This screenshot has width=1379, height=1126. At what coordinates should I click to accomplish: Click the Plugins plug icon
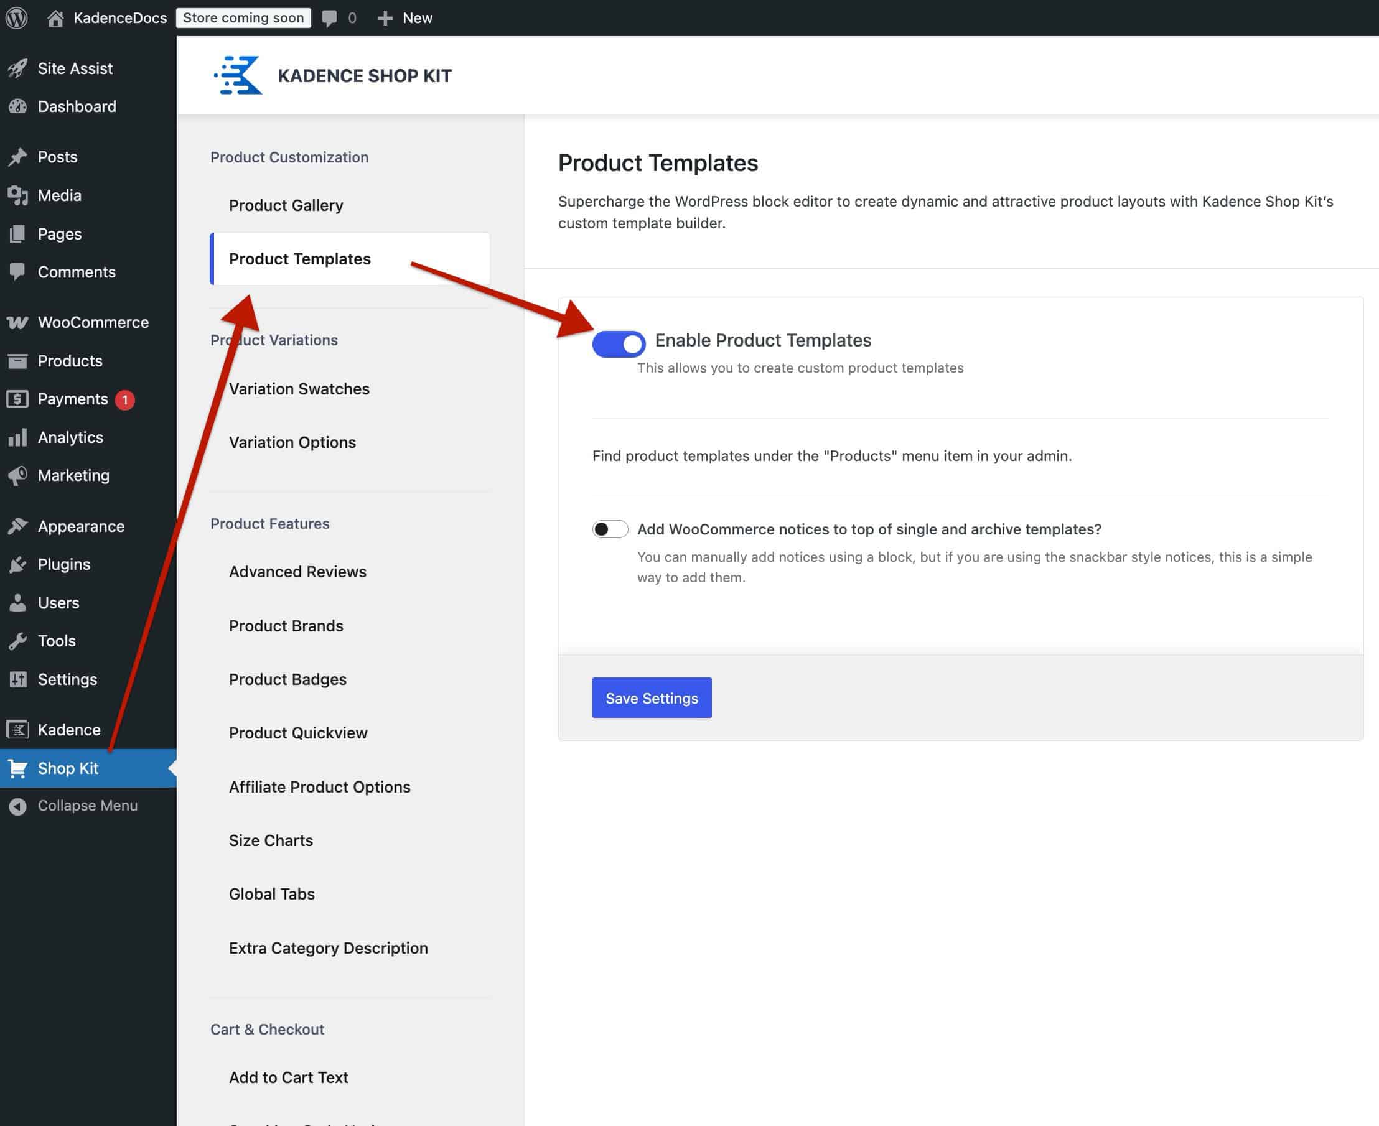point(17,564)
